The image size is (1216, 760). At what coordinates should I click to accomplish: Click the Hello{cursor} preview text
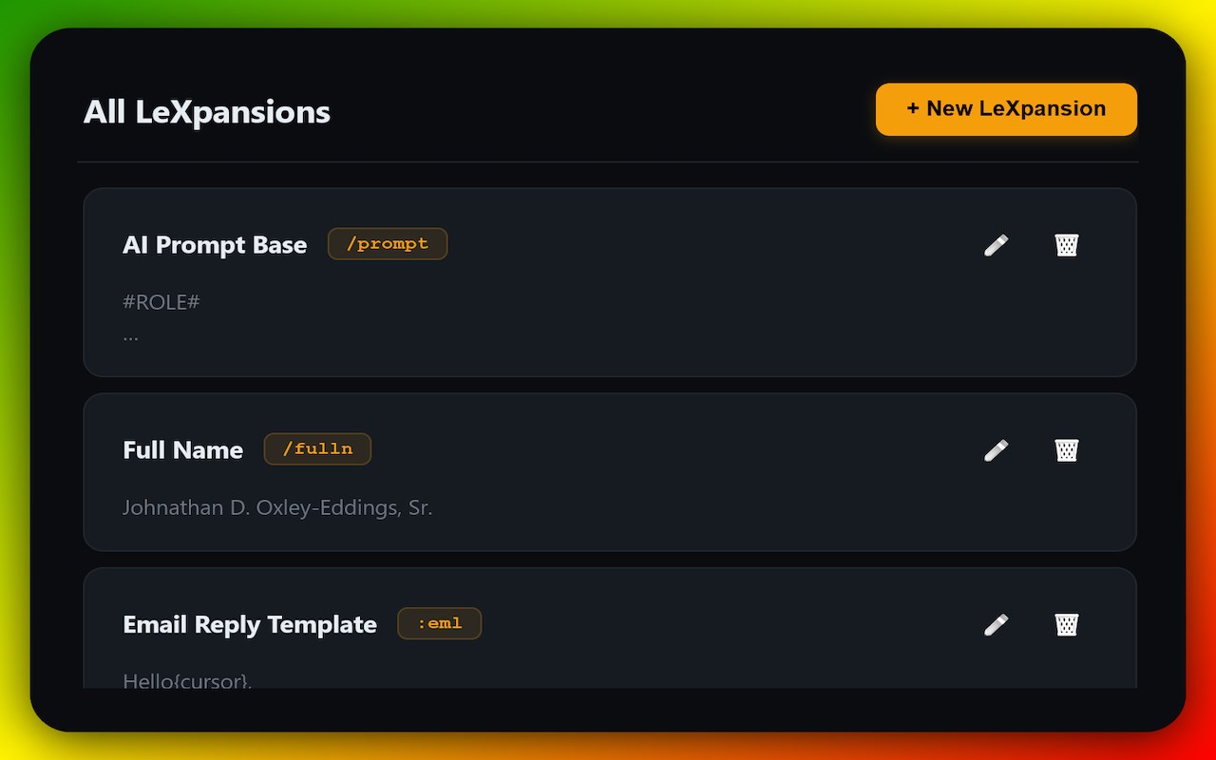(x=187, y=679)
